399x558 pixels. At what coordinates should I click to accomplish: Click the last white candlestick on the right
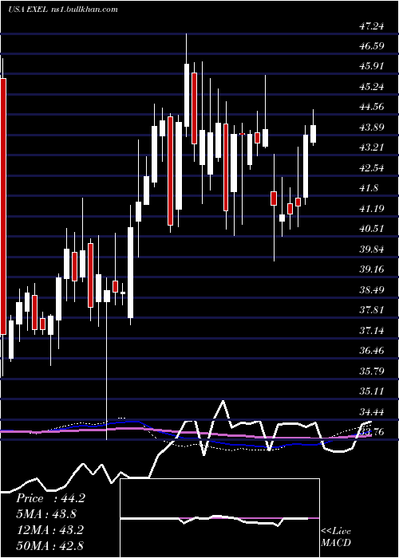(314, 134)
